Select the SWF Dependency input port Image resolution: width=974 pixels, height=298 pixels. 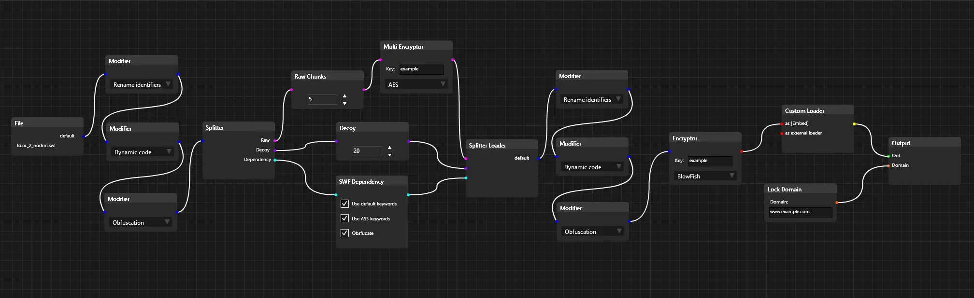(x=336, y=195)
